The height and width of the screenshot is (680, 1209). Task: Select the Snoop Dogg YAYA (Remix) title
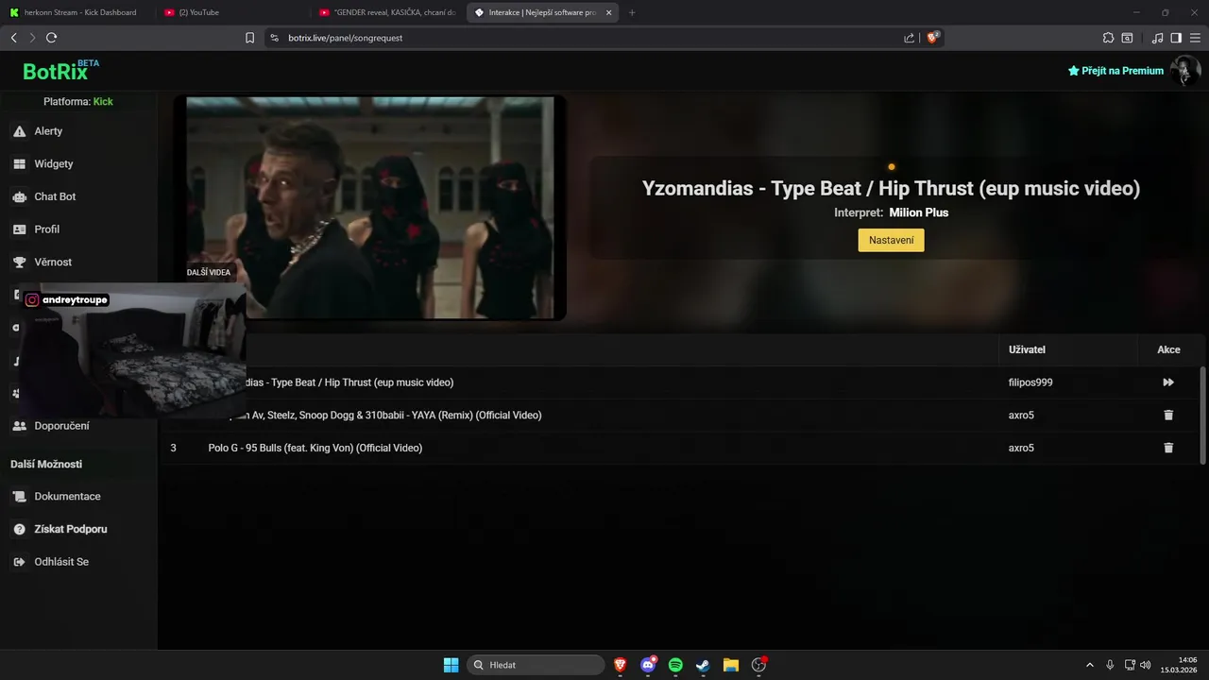click(x=394, y=416)
